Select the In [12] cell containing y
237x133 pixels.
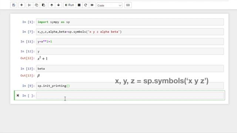130,51
